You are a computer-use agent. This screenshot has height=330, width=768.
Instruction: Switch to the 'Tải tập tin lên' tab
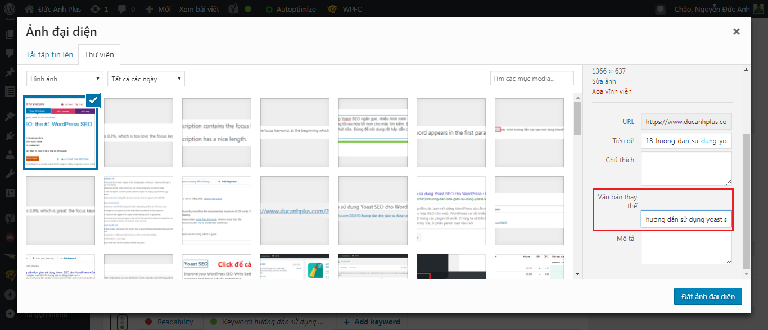(49, 54)
